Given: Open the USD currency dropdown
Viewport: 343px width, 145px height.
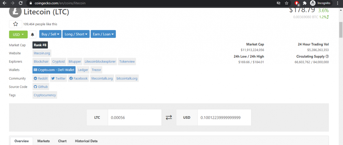Looking at the screenshot, I should pos(18,34).
